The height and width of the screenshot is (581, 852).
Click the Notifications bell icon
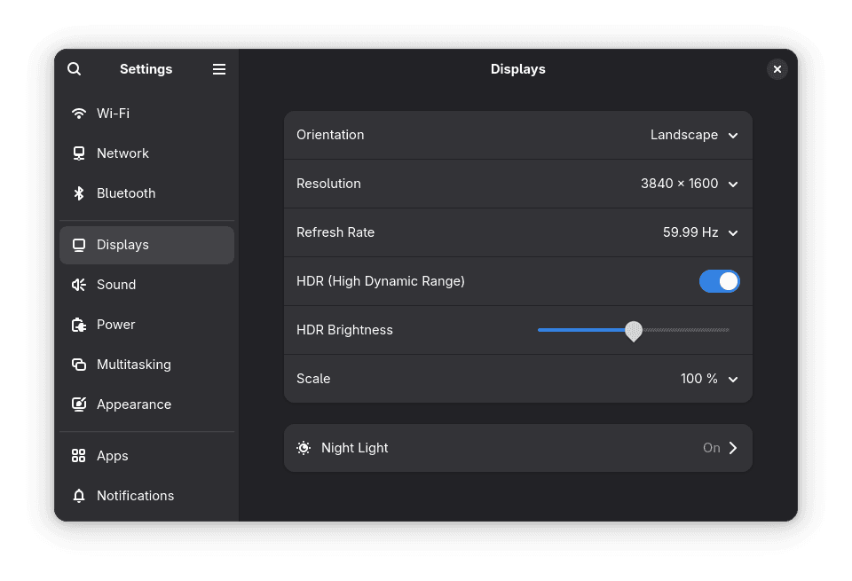coord(79,496)
